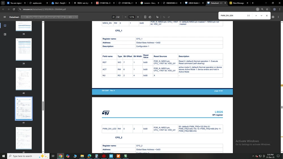The height and width of the screenshot is (159, 283).
Task: Show hidden system tray icons
Action: [253, 156]
